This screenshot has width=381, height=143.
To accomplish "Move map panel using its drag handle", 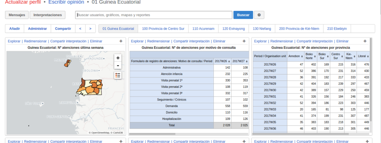I will [121, 41].
